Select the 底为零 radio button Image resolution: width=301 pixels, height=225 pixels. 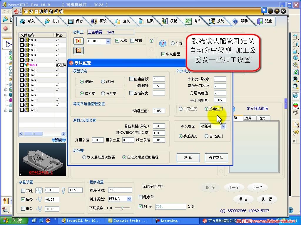pos(103,93)
